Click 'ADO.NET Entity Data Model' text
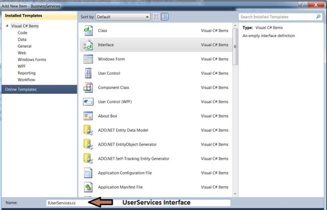The image size is (327, 210). click(x=123, y=130)
